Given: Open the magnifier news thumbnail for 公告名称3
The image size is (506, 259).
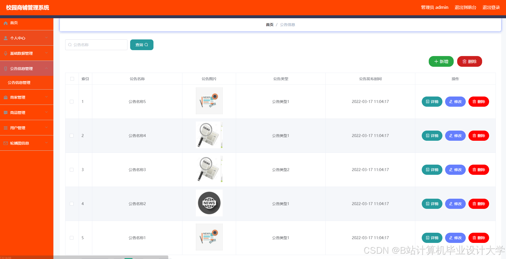Looking at the screenshot, I should [209, 169].
